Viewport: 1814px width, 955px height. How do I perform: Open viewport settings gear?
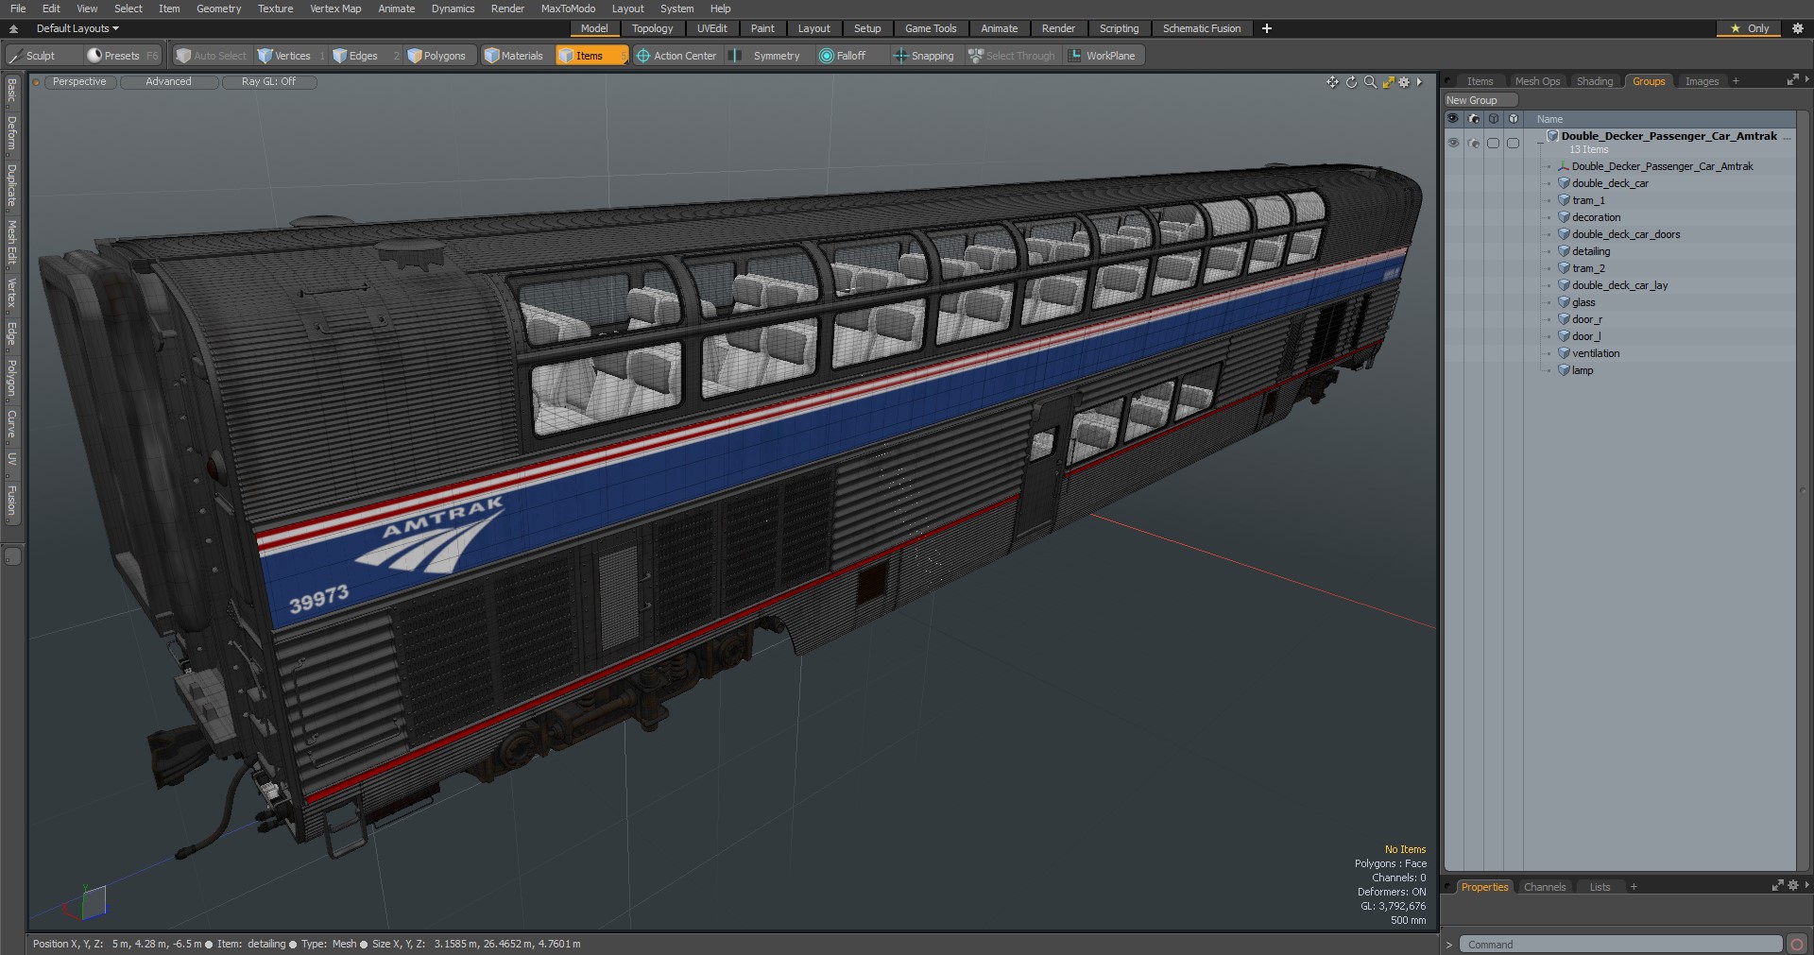click(x=1404, y=82)
